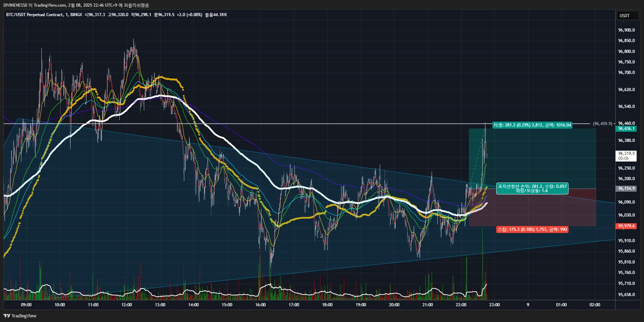Click the volume reading 볼륨44.18K
The width and height of the screenshot is (644, 322).
point(216,15)
